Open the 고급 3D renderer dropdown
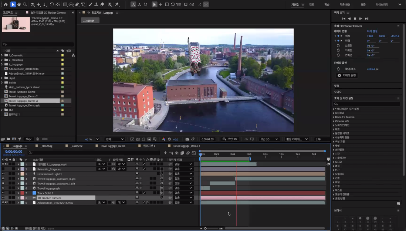 pyautogui.click(x=269, y=139)
